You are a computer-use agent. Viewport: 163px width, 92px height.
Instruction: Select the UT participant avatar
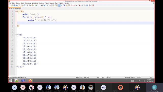click(103, 87)
